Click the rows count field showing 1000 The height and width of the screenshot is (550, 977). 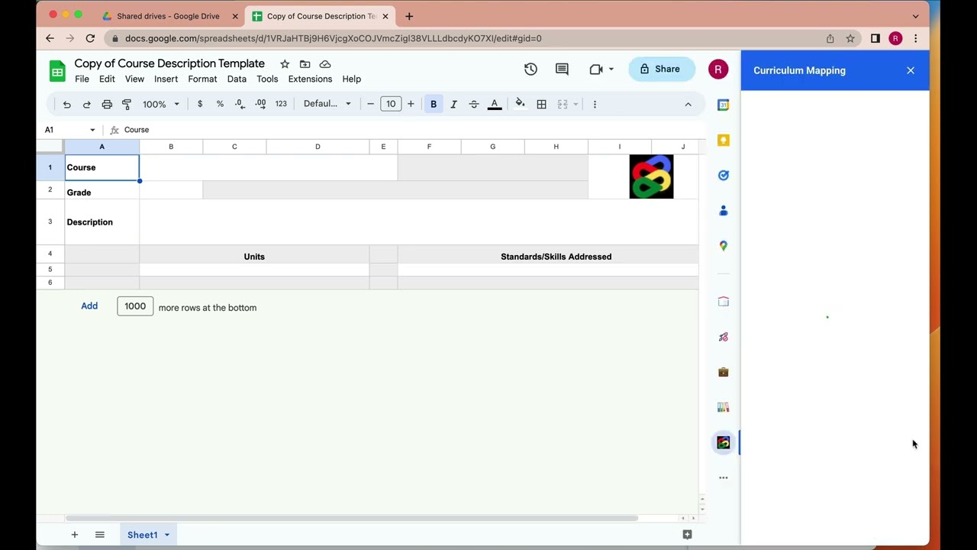coord(135,306)
